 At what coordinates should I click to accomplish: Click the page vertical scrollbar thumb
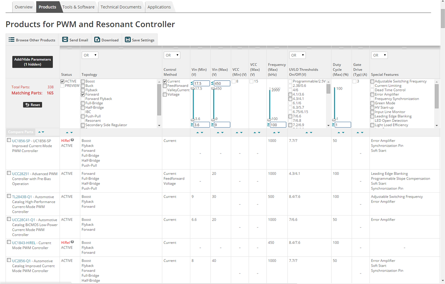click(x=442, y=18)
